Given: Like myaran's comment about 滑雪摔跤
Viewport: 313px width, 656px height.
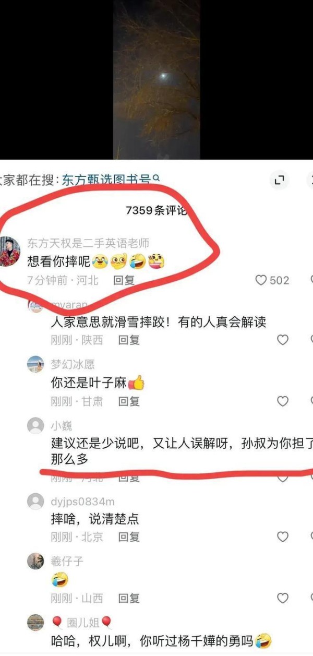Looking at the screenshot, I should (282, 340).
